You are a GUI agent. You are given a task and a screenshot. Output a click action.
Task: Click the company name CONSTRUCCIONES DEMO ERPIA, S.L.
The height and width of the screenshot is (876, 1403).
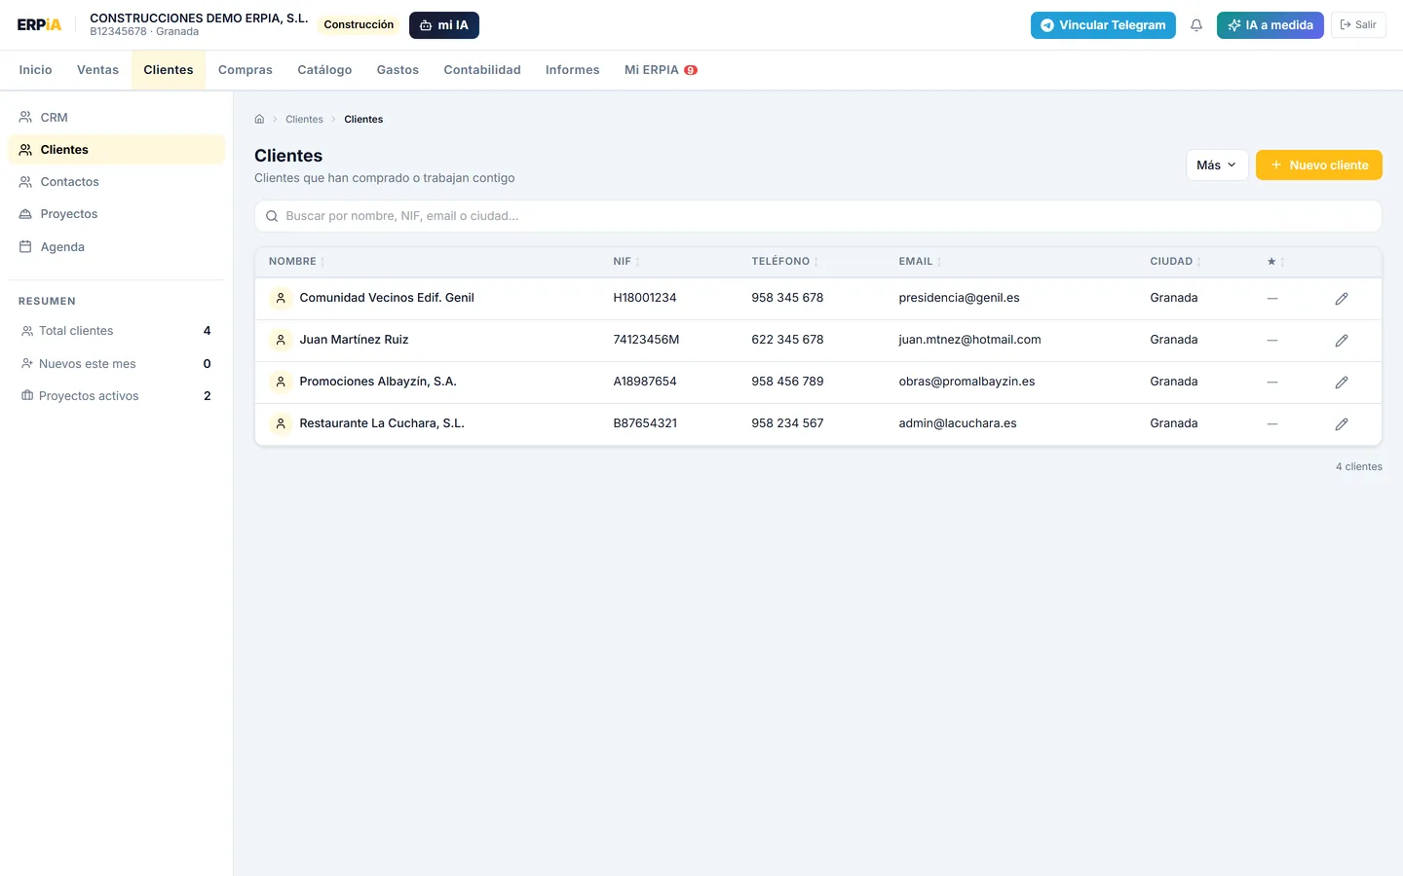[199, 18]
